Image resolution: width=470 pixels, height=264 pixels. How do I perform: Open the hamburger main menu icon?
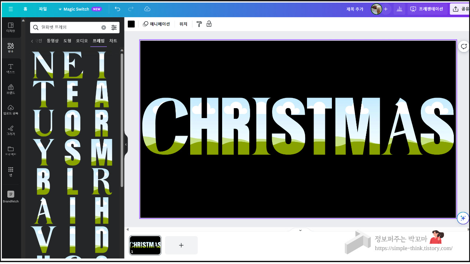(x=11, y=9)
